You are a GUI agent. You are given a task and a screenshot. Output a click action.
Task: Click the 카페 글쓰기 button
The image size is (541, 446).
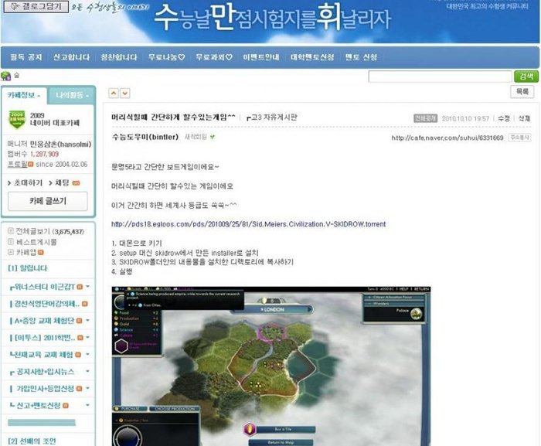48,201
